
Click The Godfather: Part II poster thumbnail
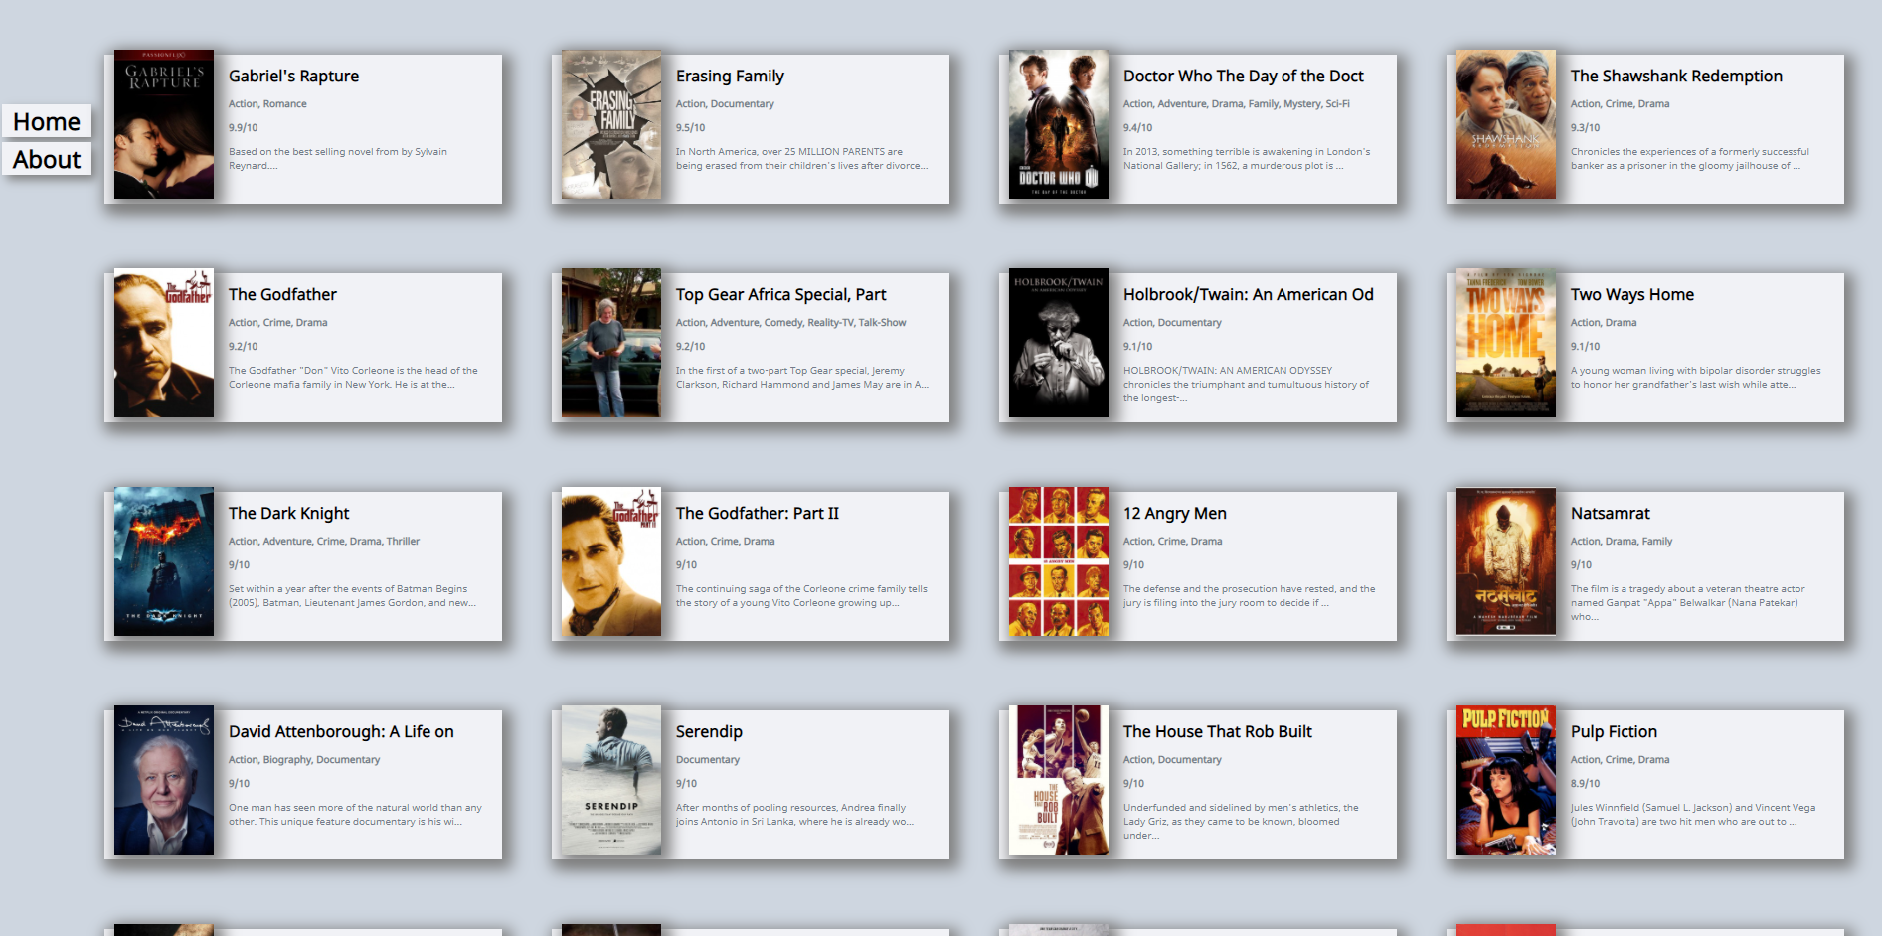pyautogui.click(x=611, y=561)
